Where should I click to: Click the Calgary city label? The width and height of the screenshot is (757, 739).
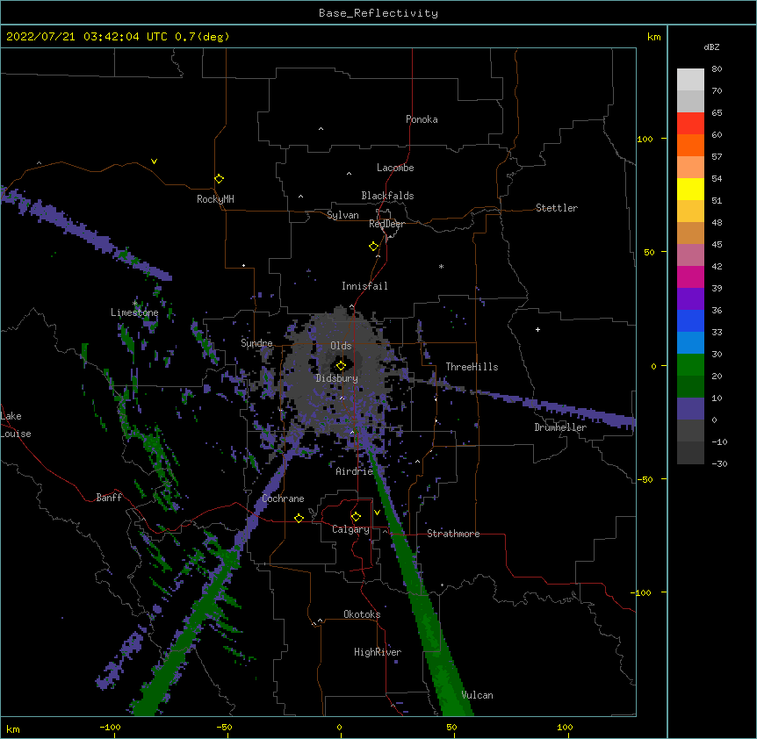[x=350, y=529]
